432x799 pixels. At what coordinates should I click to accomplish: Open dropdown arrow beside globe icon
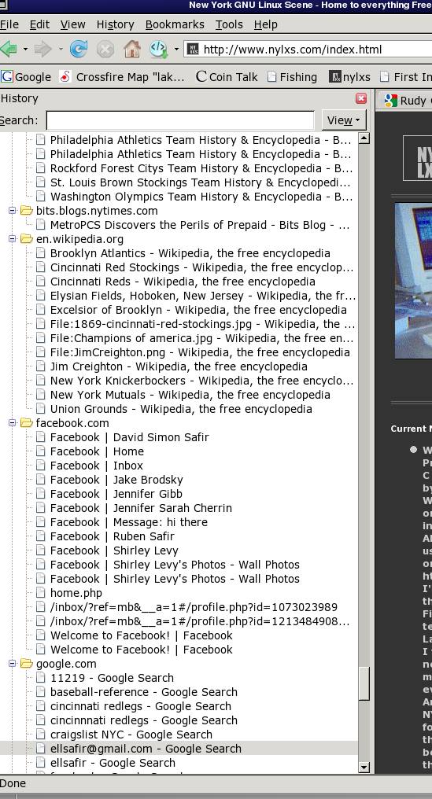click(176, 50)
